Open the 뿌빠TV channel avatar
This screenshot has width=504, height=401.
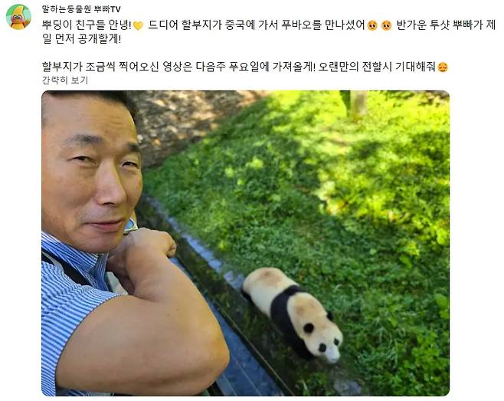18,17
